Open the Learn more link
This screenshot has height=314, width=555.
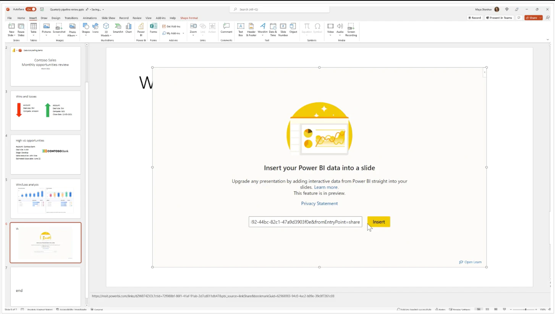326,187
